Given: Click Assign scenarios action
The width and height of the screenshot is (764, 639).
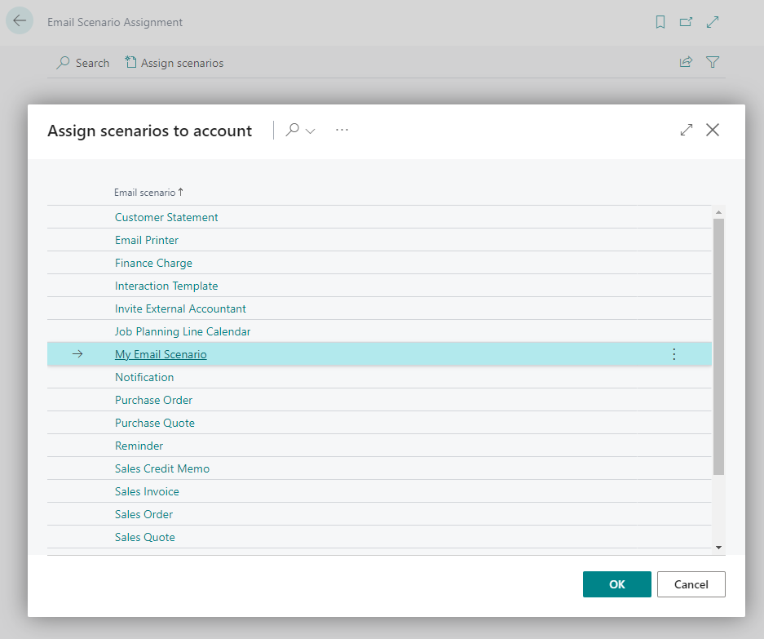Looking at the screenshot, I should click(x=174, y=63).
